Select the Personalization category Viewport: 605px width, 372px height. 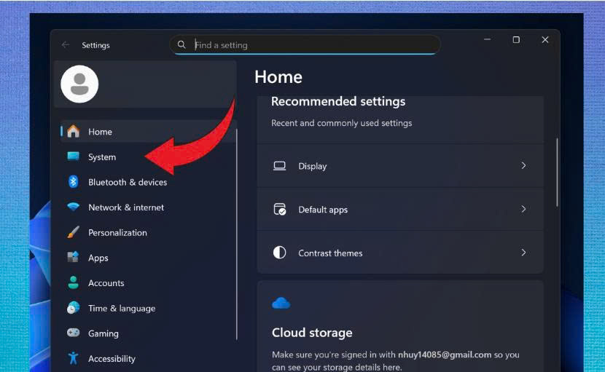[148, 232]
